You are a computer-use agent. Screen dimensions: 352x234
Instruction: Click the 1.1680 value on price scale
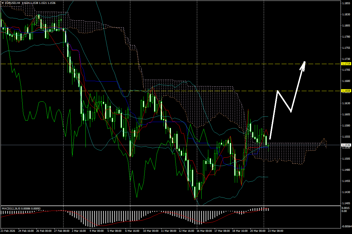[x=346, y=81]
